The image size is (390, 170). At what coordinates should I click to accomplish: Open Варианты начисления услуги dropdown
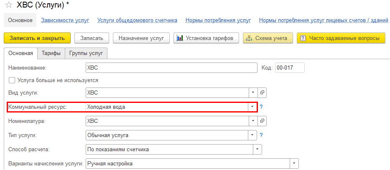(294, 163)
